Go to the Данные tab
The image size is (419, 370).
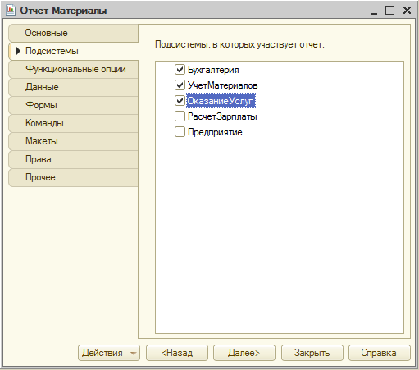click(x=74, y=87)
